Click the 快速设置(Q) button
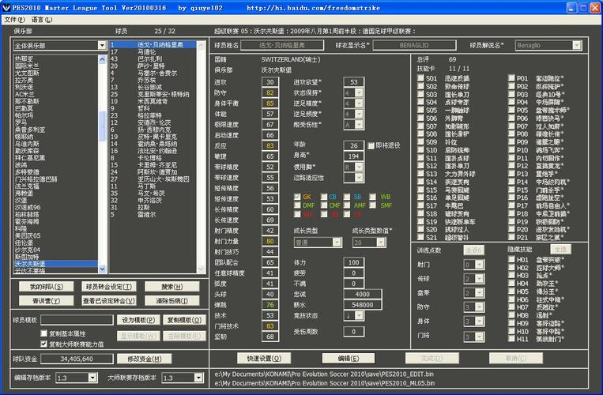This screenshot has width=603, height=395. [264, 359]
